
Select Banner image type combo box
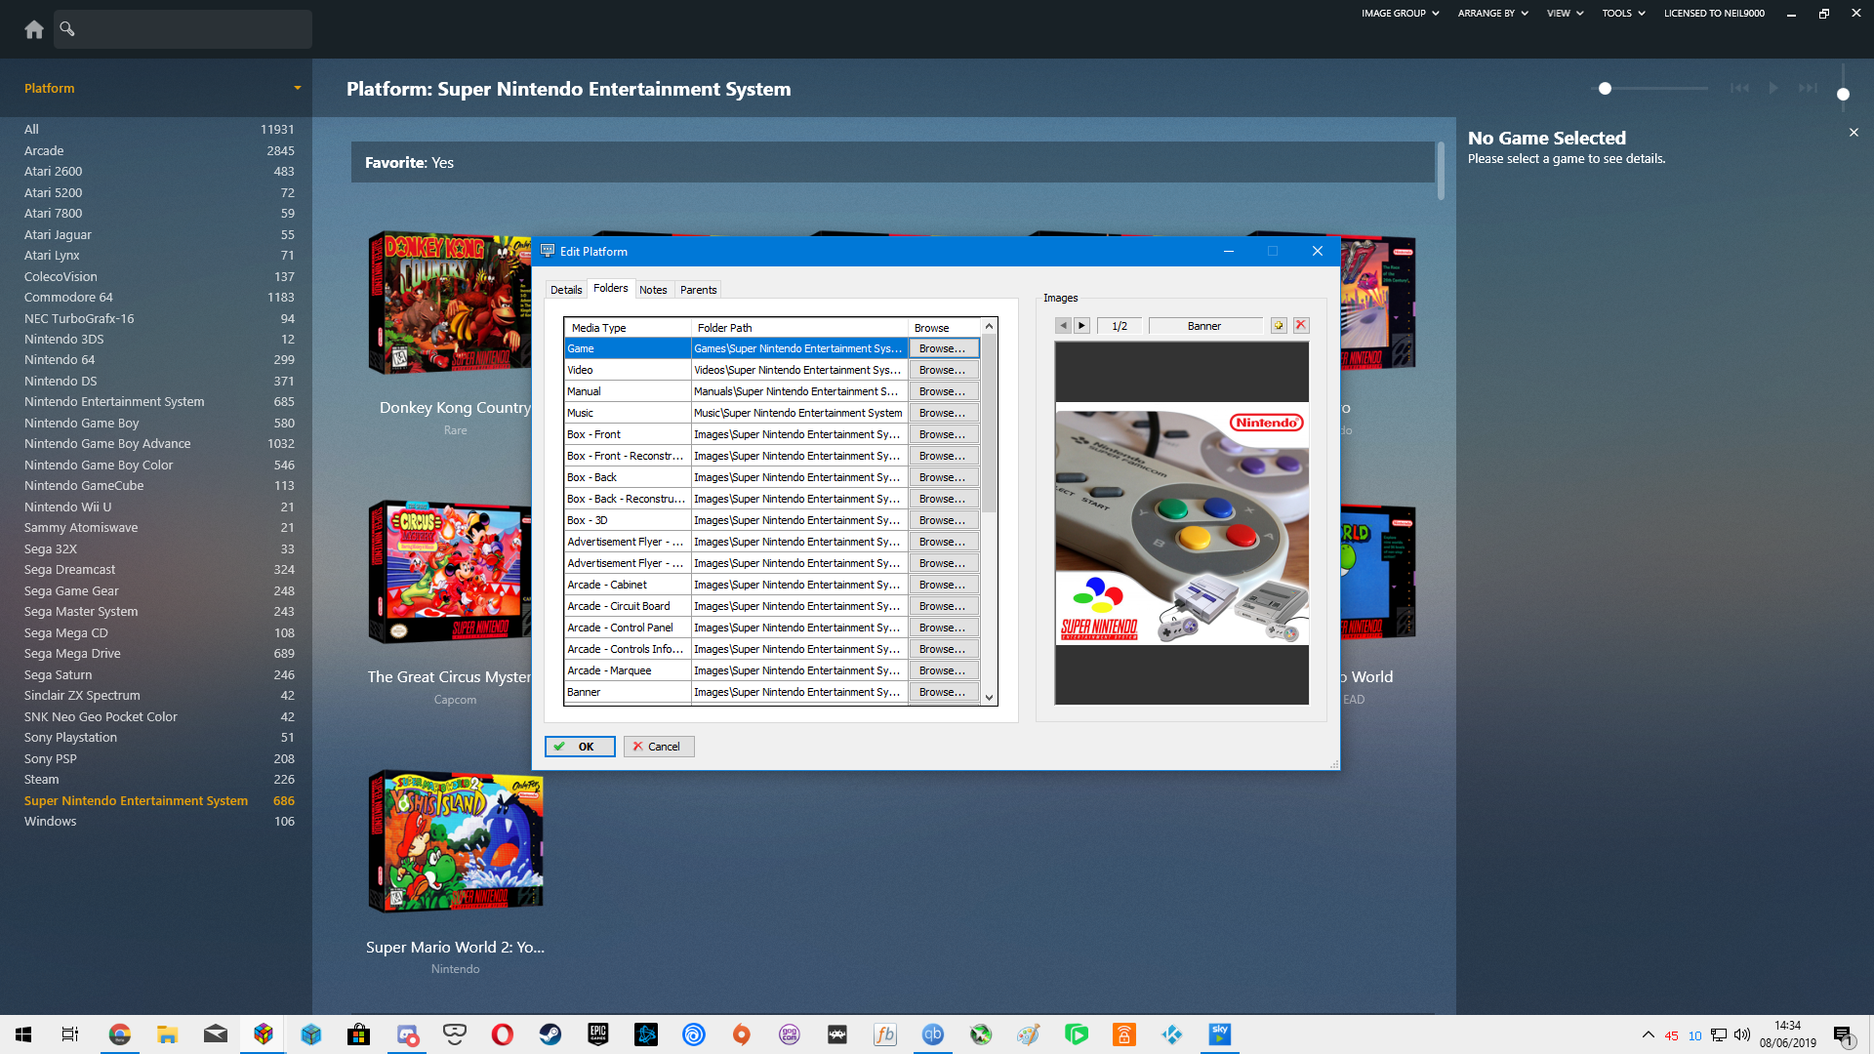(x=1204, y=326)
